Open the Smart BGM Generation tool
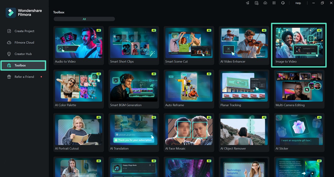The width and height of the screenshot is (334, 177). [134, 89]
